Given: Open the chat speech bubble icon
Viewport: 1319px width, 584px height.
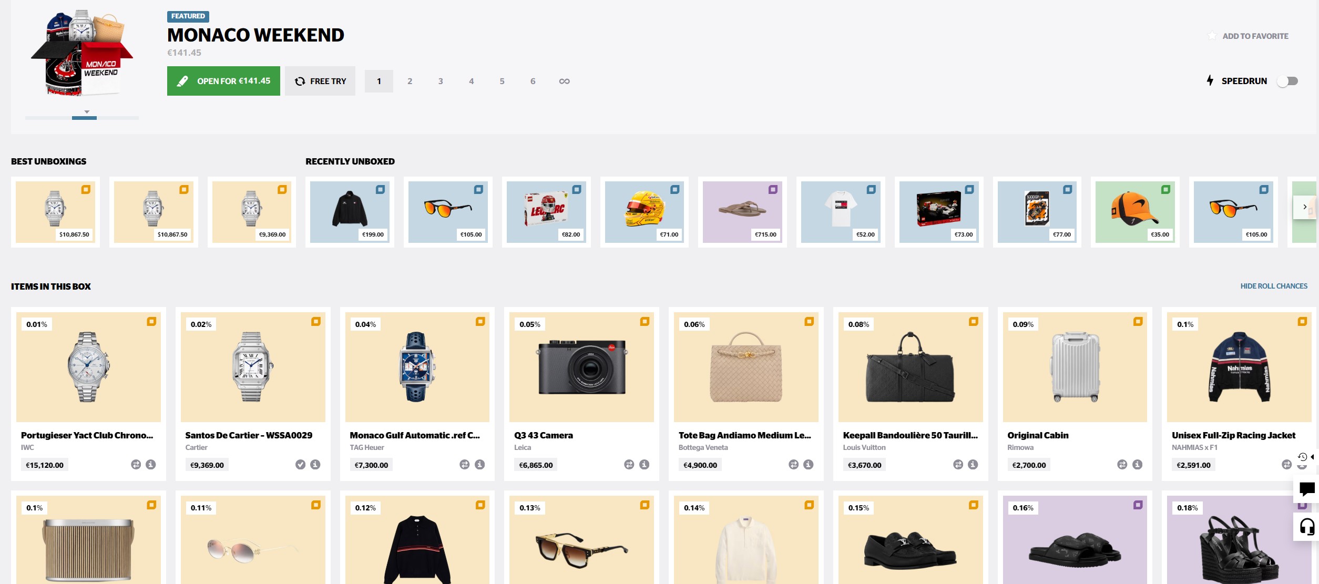Looking at the screenshot, I should point(1307,489).
